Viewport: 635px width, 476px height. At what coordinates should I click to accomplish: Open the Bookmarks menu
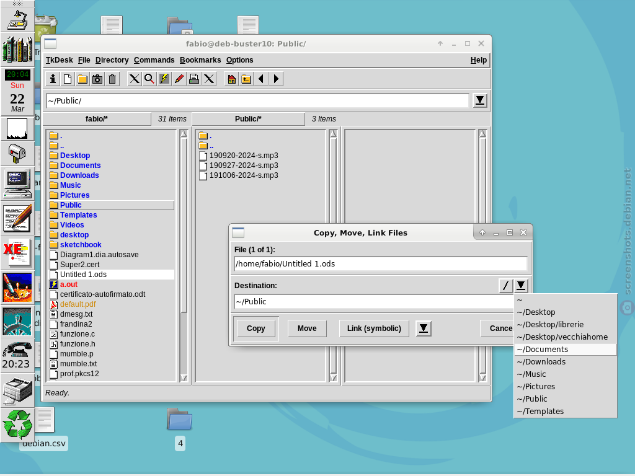pos(200,60)
